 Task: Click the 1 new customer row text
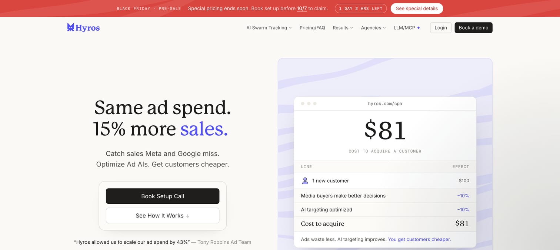(330, 181)
